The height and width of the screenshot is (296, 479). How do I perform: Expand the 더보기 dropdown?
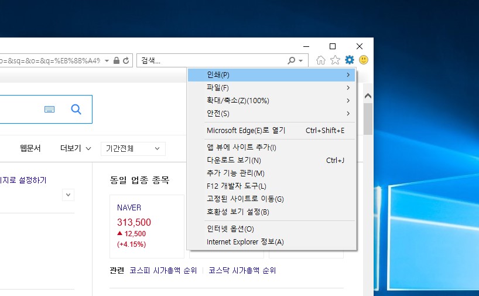pos(76,148)
